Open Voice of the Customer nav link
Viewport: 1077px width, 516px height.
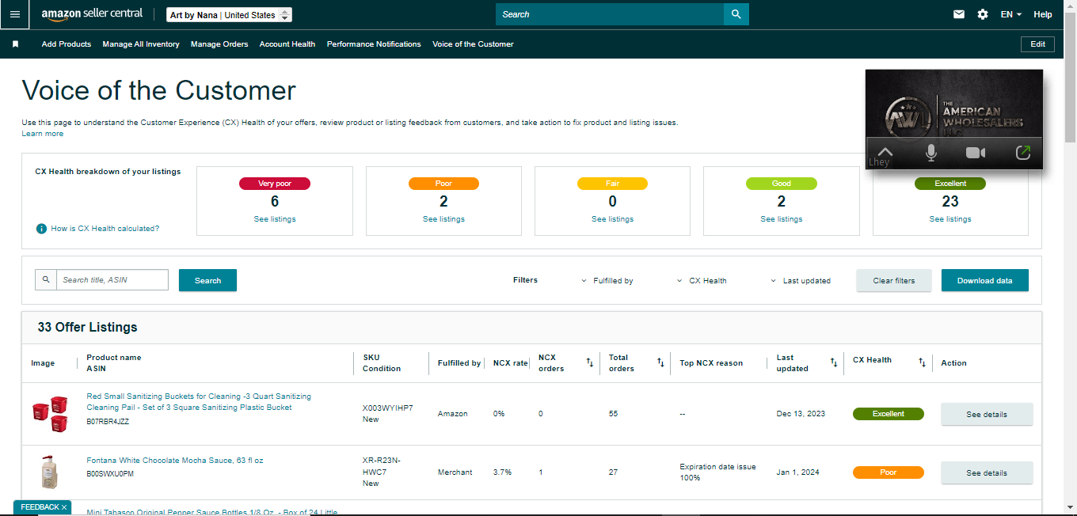coord(473,44)
